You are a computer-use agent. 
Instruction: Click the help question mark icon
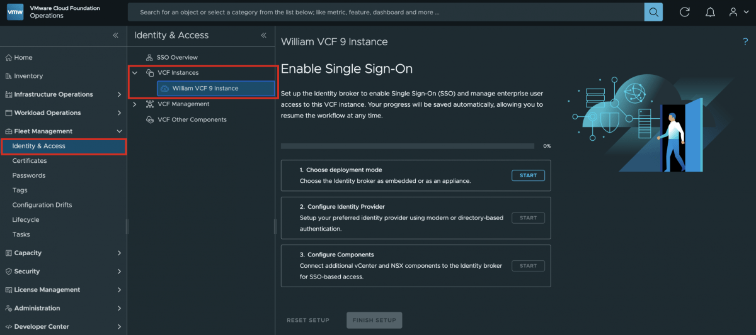point(745,41)
